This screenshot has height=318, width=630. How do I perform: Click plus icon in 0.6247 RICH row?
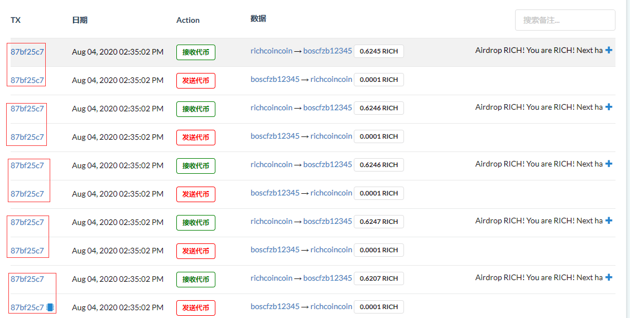pos(609,221)
